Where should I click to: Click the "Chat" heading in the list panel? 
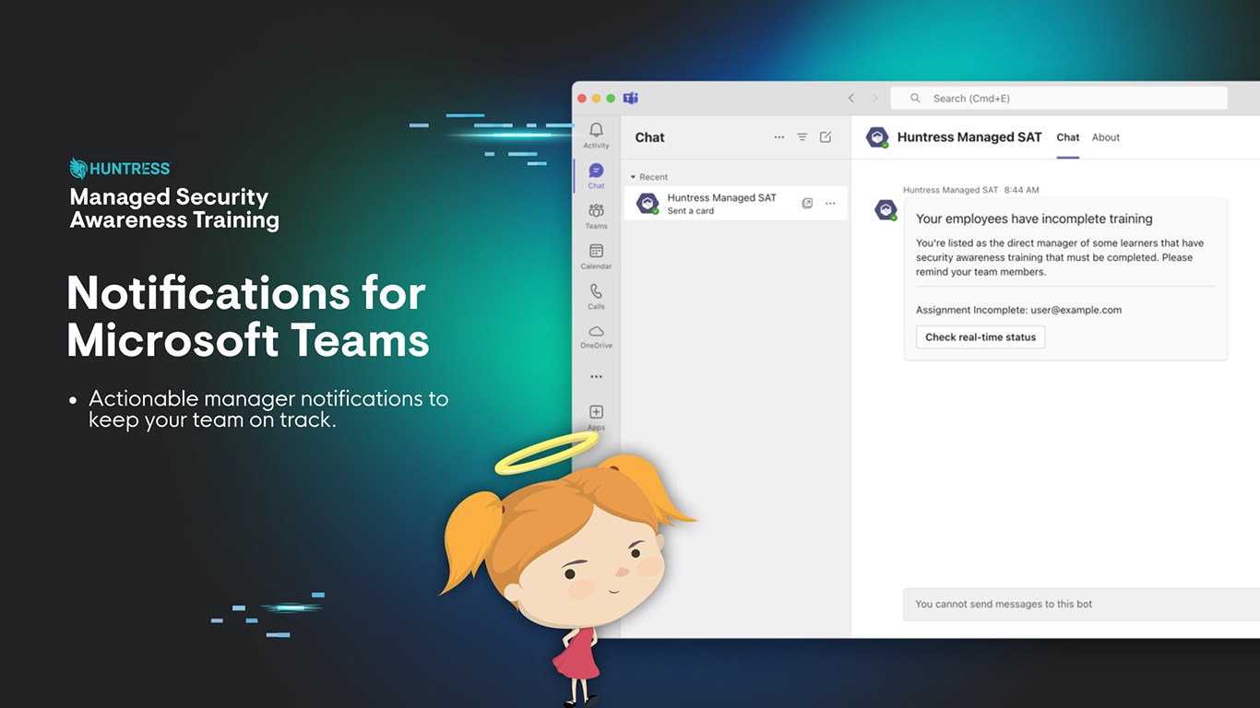click(x=649, y=137)
